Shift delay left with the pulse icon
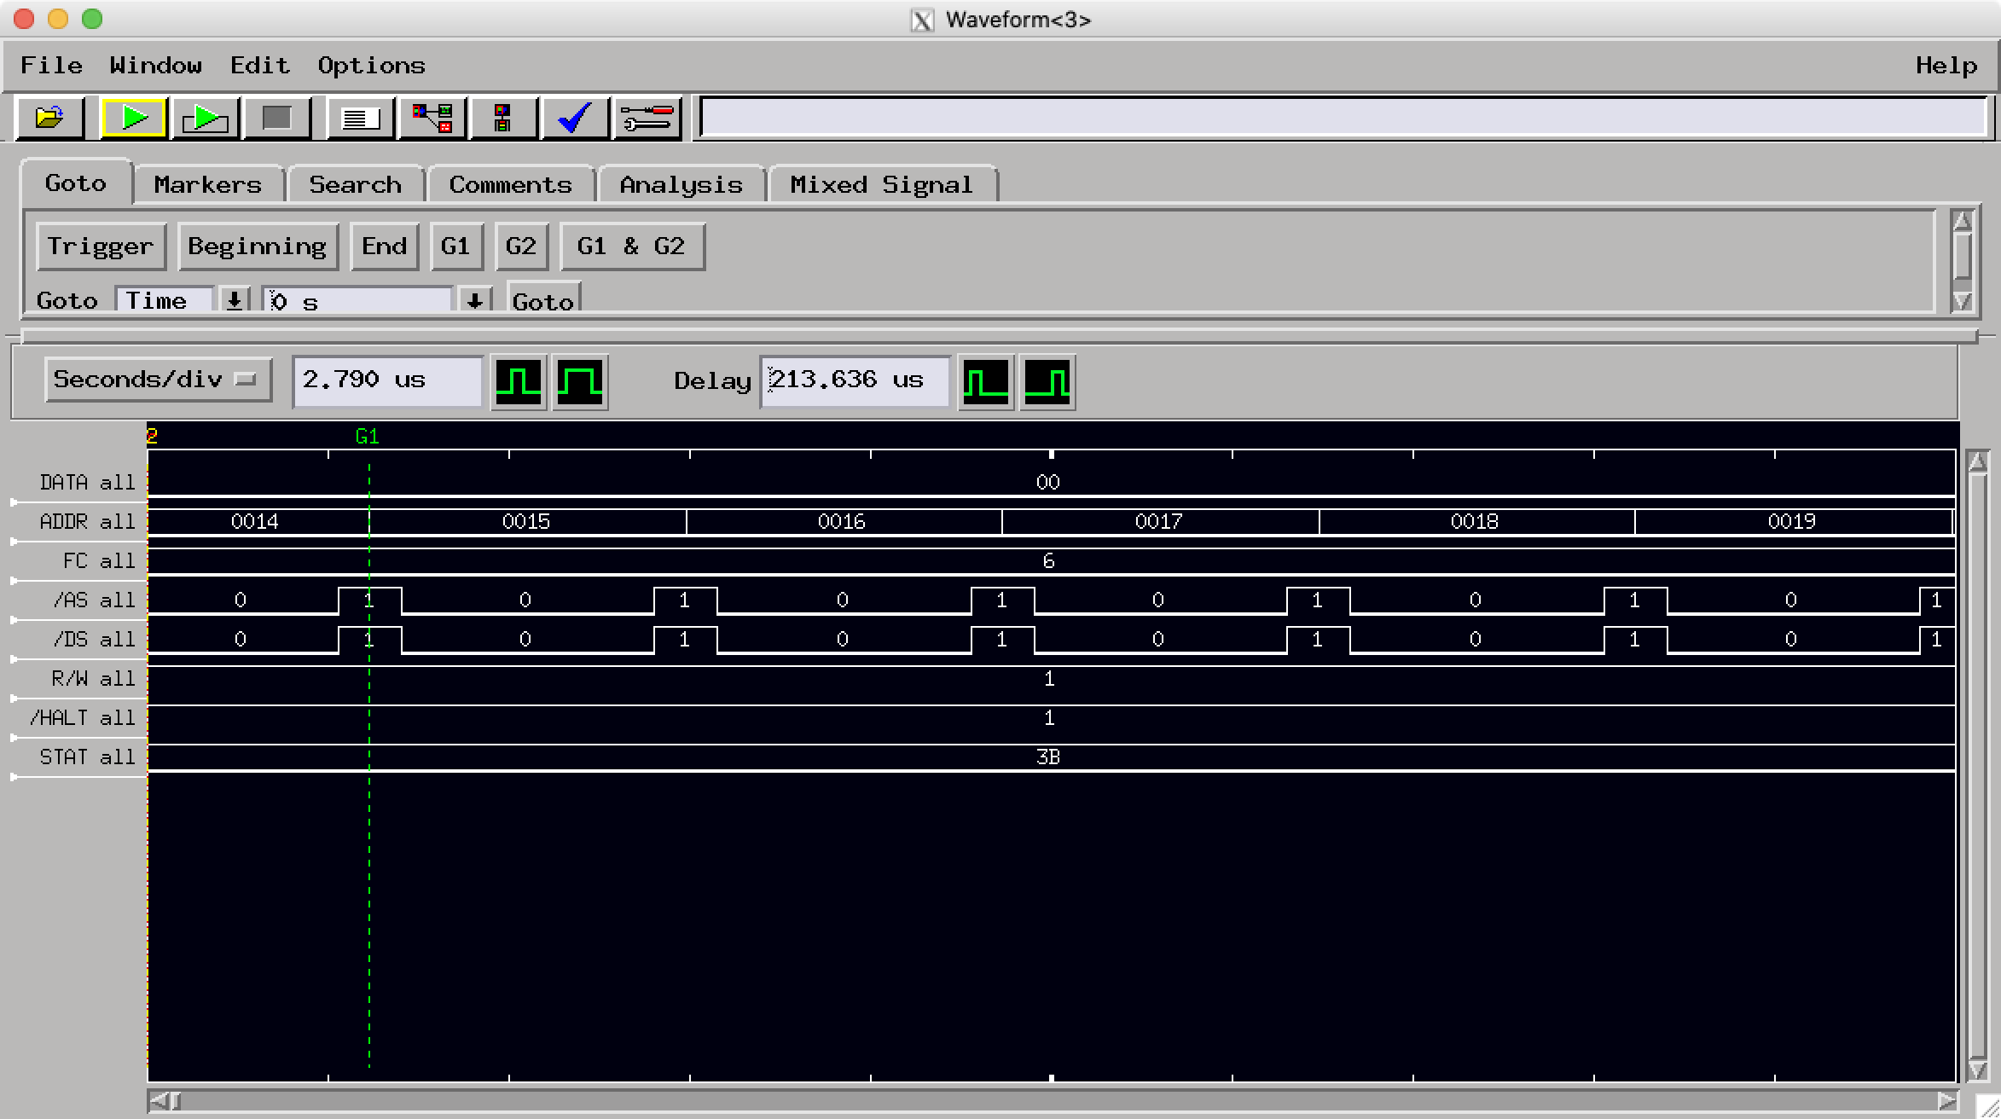2001x1119 pixels. [x=985, y=381]
